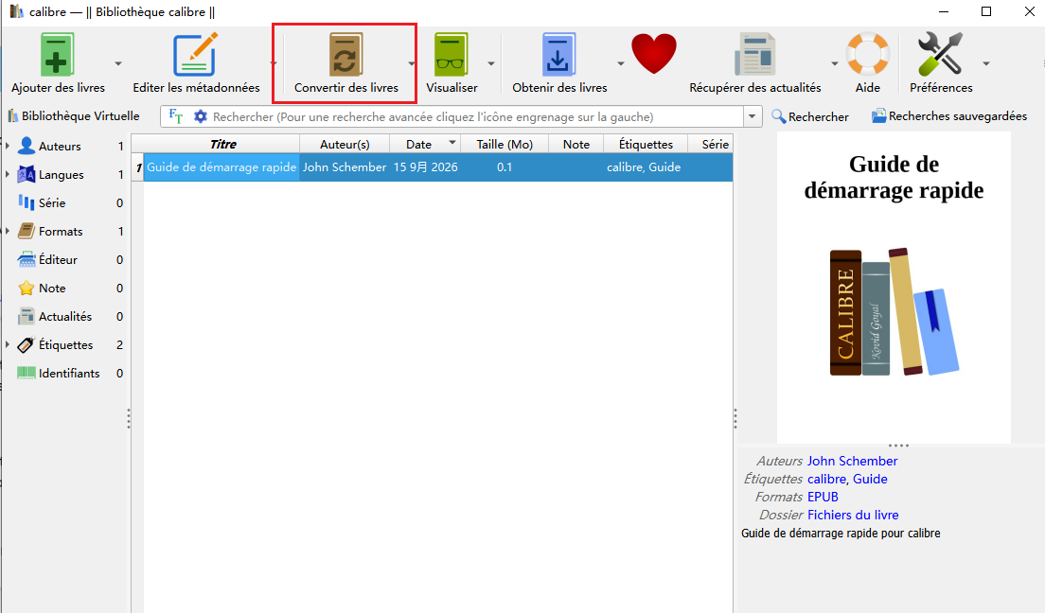Select Éditeur in the tag browser
This screenshot has height=613, width=1045.
point(58,259)
